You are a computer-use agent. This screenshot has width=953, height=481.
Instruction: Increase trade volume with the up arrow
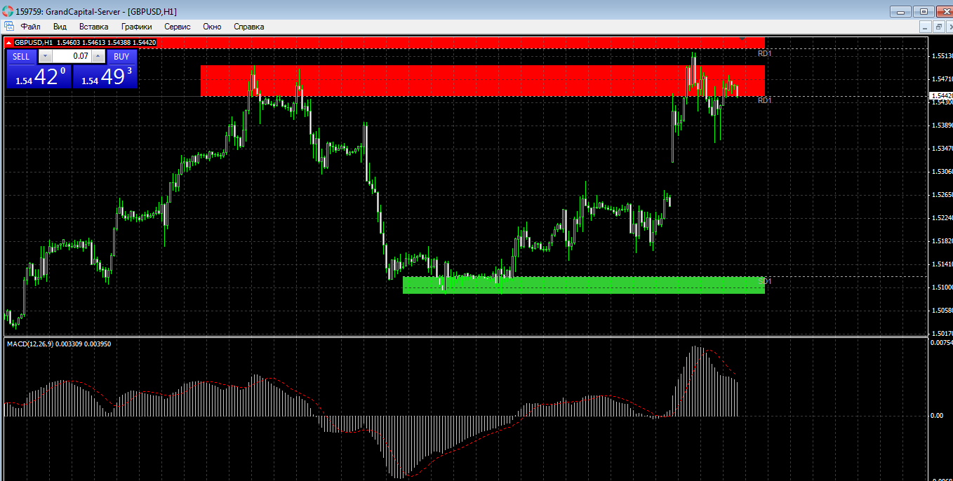coord(98,57)
